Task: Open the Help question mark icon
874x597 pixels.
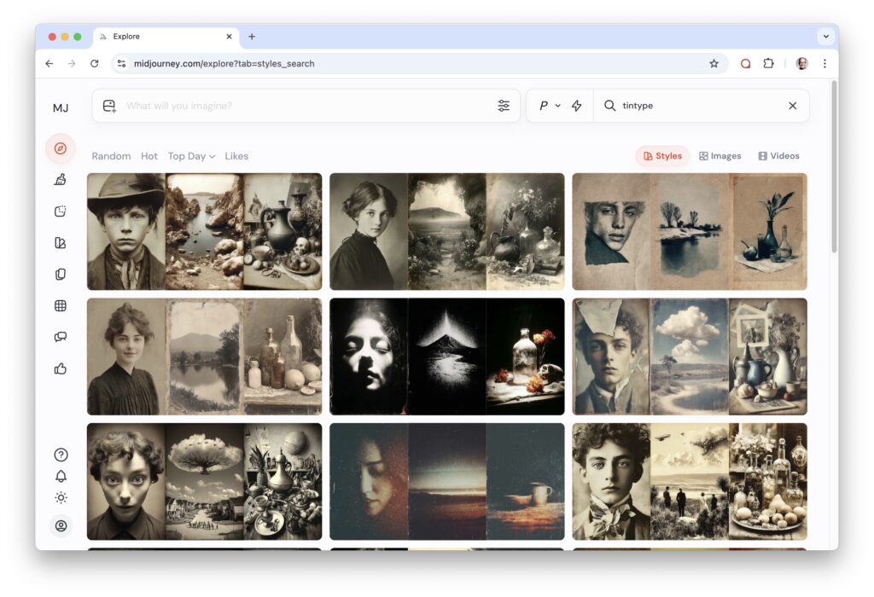Action: pyautogui.click(x=61, y=455)
